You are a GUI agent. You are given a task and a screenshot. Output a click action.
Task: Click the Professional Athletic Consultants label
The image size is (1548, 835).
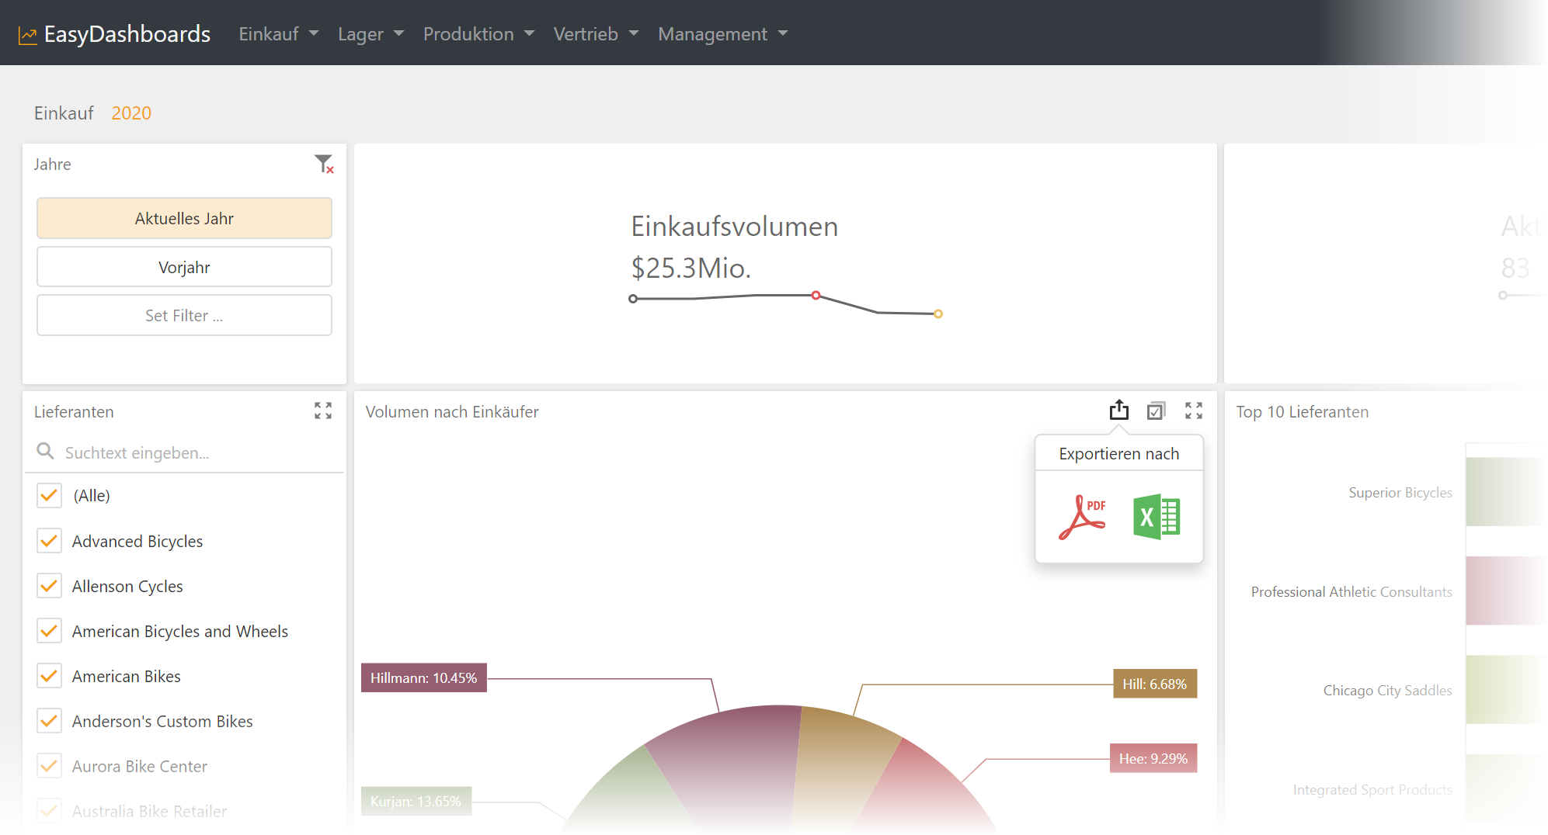(1351, 591)
